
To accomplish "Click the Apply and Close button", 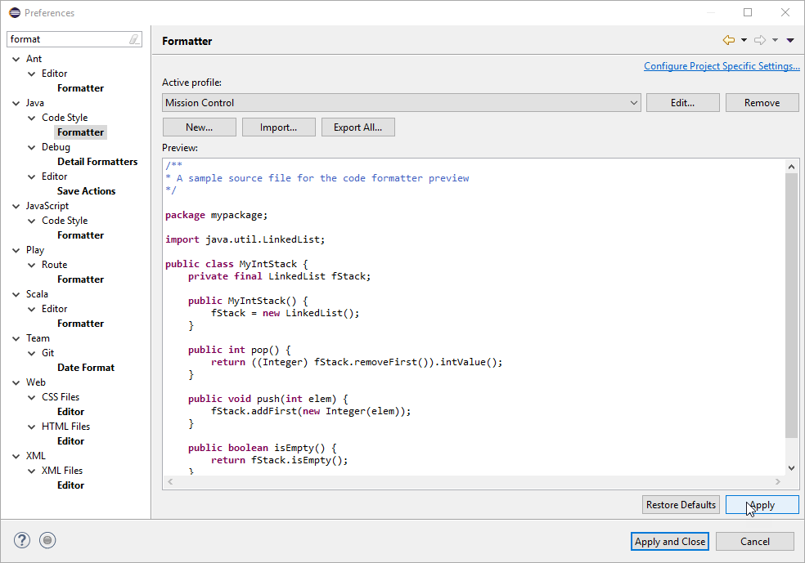I will click(x=669, y=542).
